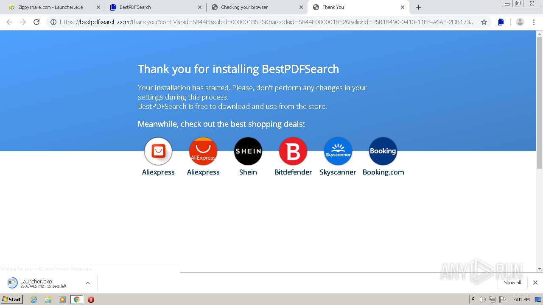The image size is (543, 305).
Task: Open the Windows Start menu
Action: [11, 299]
